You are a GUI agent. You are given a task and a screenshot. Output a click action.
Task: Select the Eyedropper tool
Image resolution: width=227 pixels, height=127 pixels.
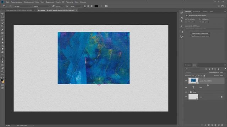tap(2, 30)
